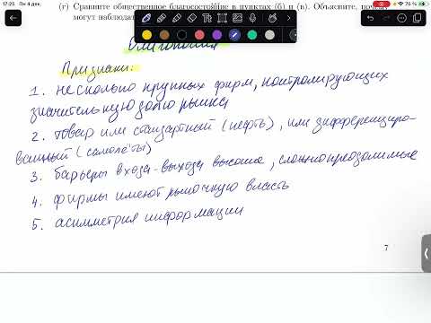Tap the partly hidden control after gray swatch
Viewport: 431px width, 323px height.
(x=293, y=35)
